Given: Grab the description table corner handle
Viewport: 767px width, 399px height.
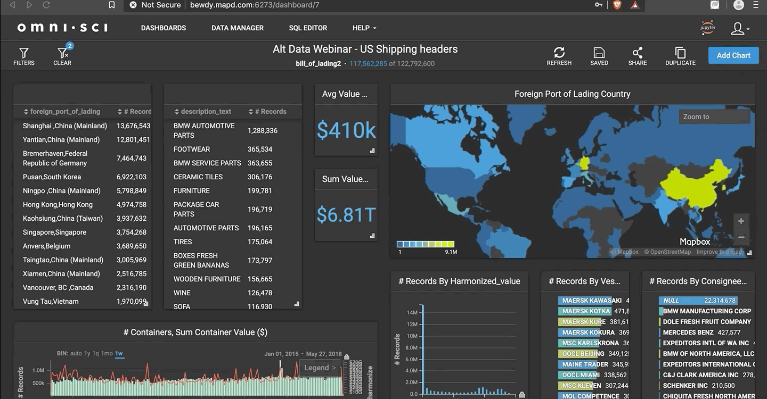Looking at the screenshot, I should (x=297, y=304).
